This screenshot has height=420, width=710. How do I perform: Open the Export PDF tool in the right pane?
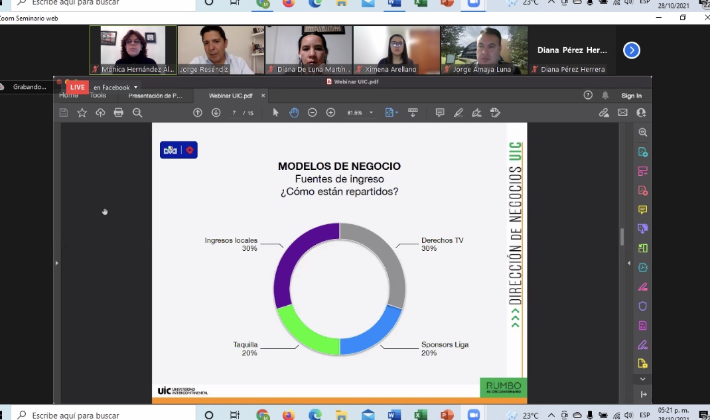[642, 152]
